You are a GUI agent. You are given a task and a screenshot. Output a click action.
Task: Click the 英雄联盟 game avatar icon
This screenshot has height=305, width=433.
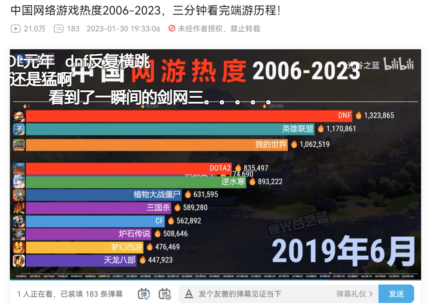click(19, 129)
